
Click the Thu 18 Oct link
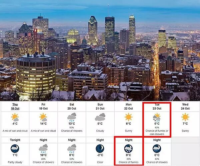(15, 107)
